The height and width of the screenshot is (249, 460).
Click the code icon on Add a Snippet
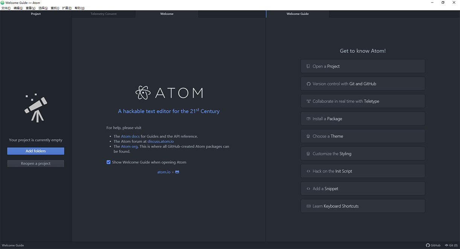(308, 189)
